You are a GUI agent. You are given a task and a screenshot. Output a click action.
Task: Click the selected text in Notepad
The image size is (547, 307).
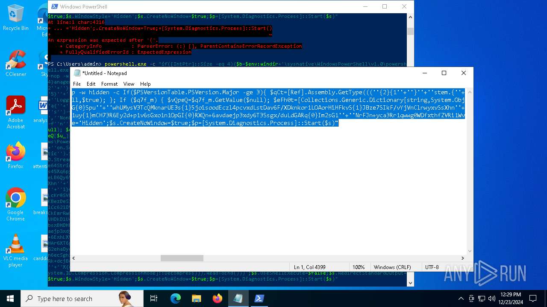[268, 107]
